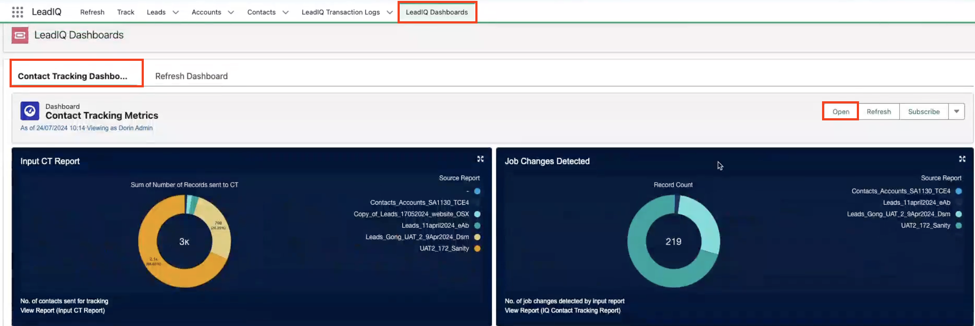The image size is (975, 326).
Task: Expand the Job Changes Detected chart
Action: pyautogui.click(x=962, y=159)
